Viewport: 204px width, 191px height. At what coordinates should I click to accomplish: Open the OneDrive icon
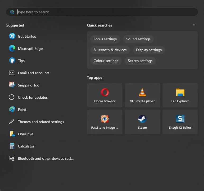point(12,134)
